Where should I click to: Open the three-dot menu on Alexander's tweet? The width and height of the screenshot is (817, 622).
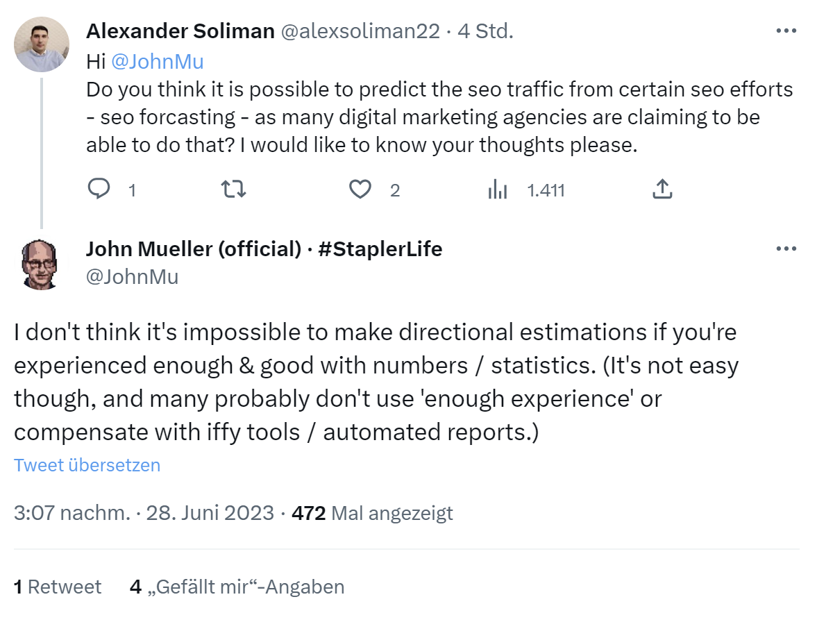[787, 31]
